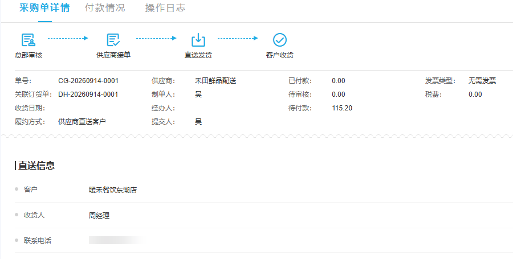513x259 pixels.
Task: Click the 收货人 field label
Action: (34, 215)
